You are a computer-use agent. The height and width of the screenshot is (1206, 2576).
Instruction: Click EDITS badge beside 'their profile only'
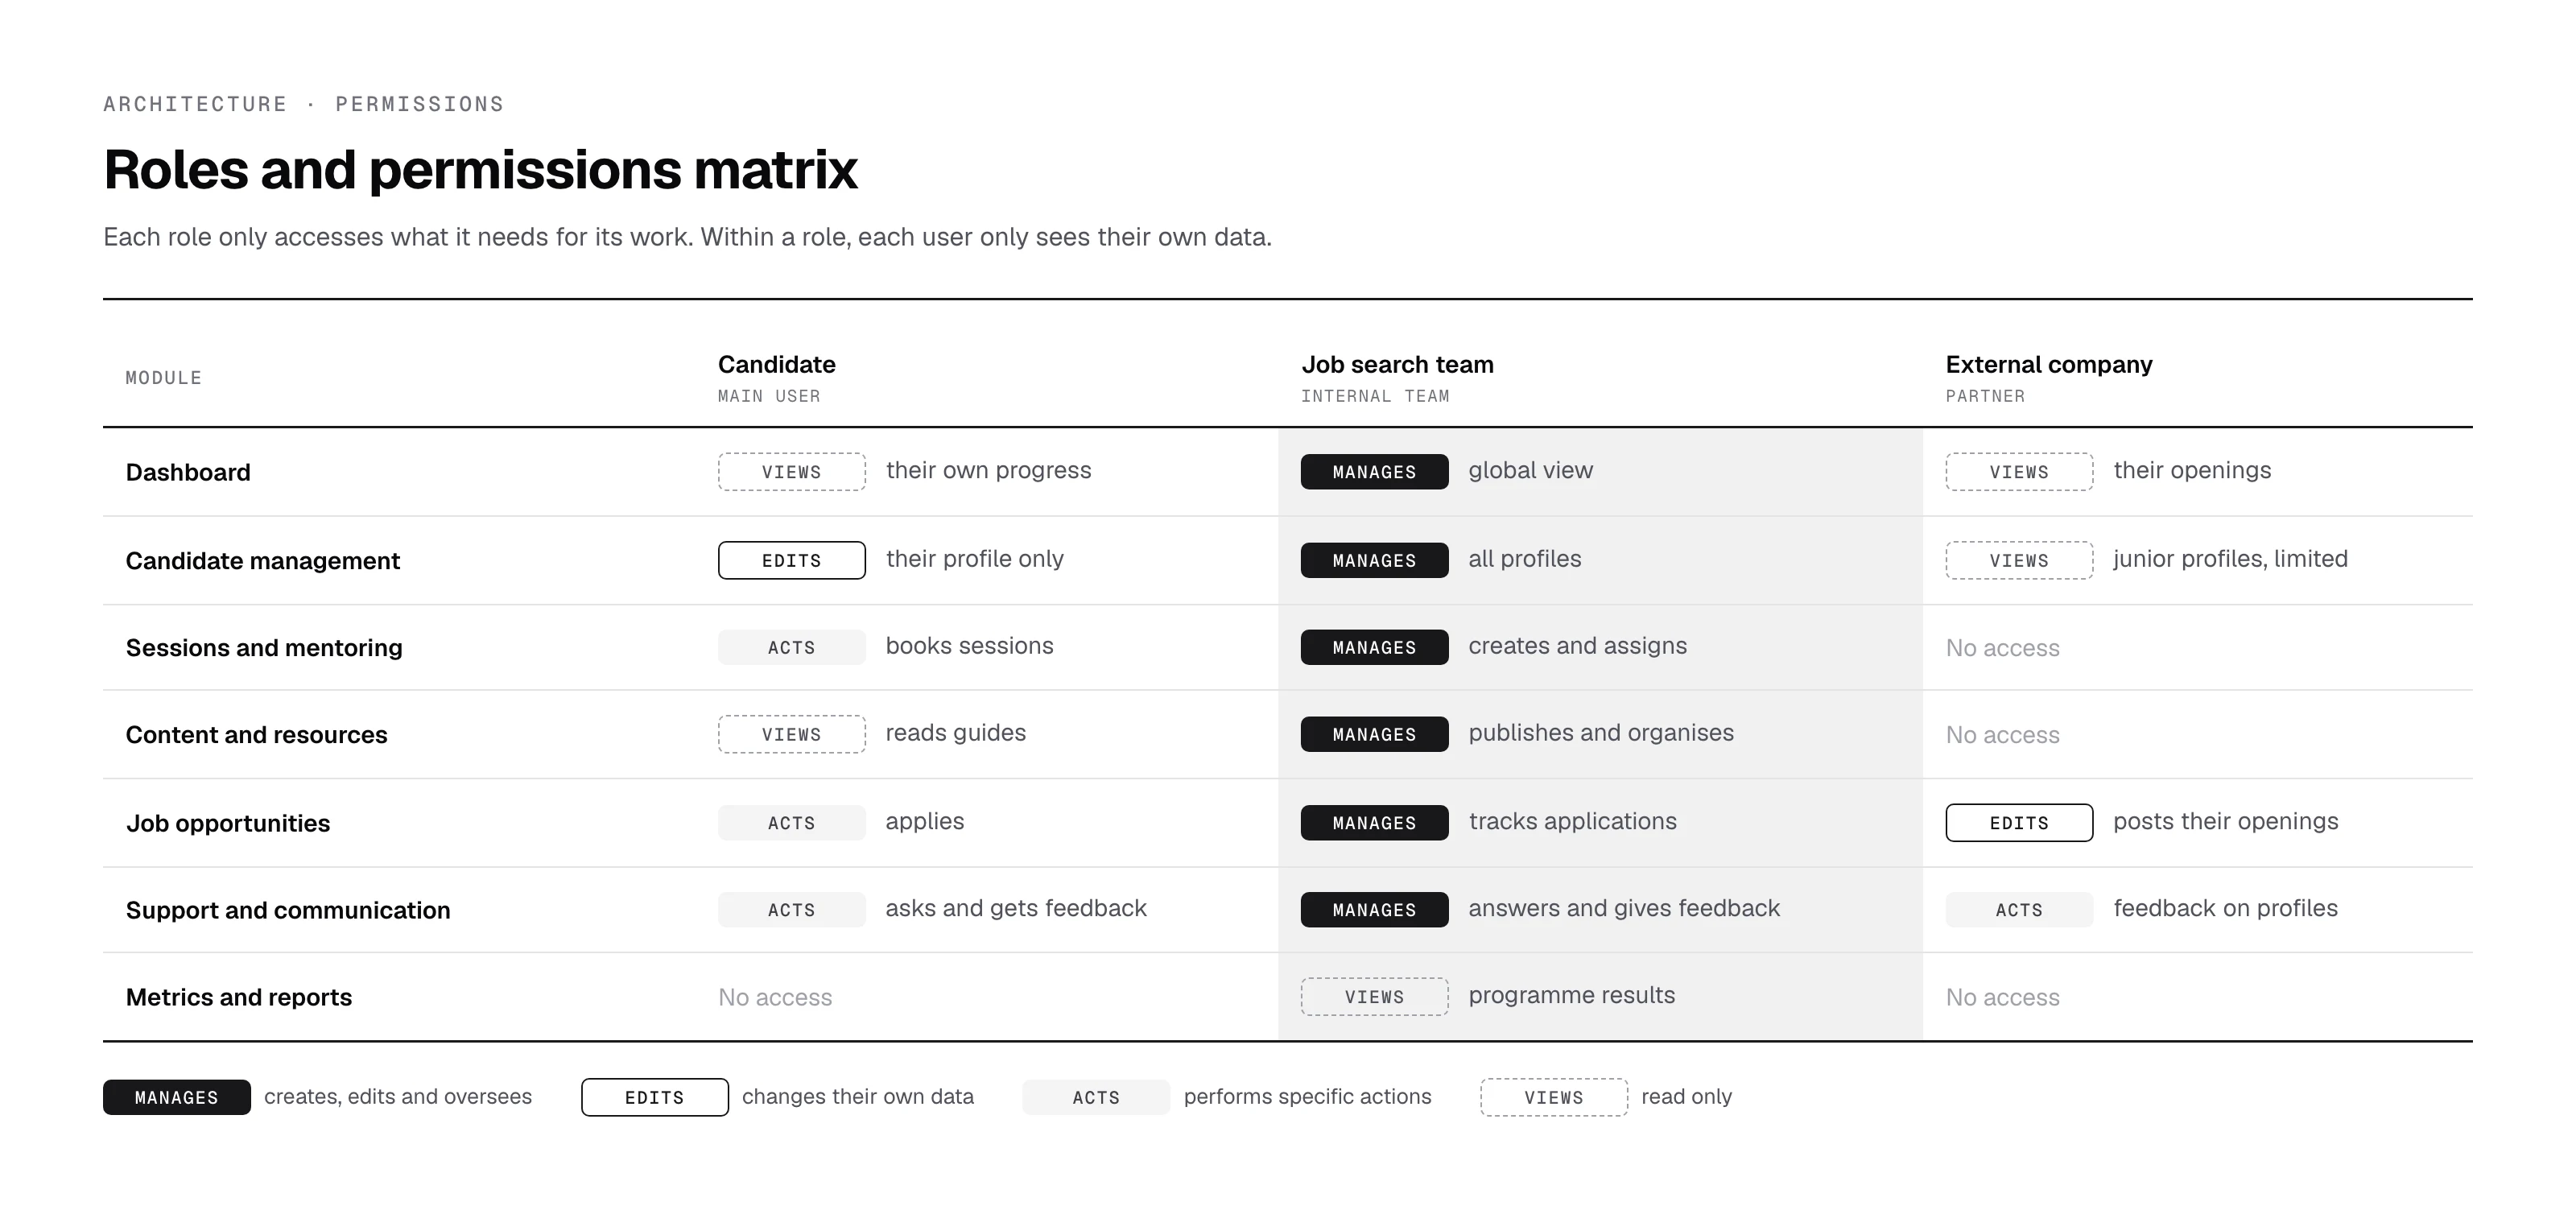tap(792, 561)
